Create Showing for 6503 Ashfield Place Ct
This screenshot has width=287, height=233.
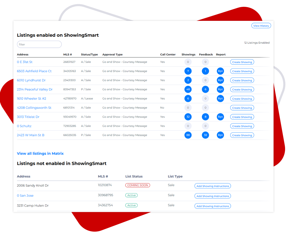point(242,71)
